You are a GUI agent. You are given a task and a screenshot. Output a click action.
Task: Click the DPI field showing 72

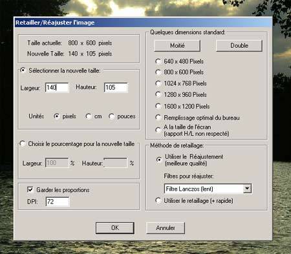point(58,202)
